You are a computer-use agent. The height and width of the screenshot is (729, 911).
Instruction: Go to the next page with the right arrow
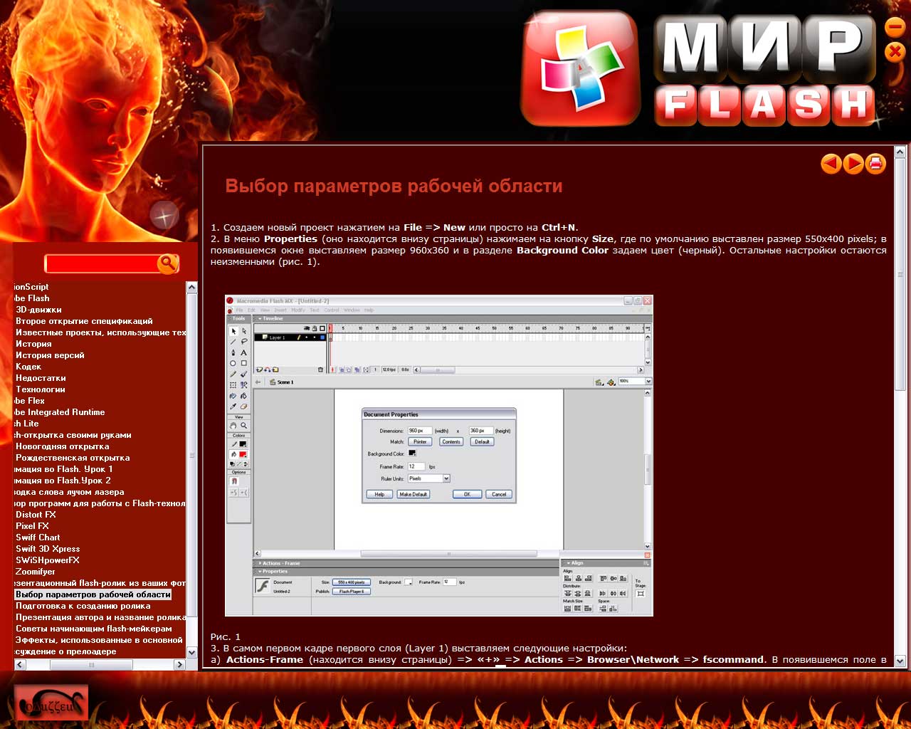(x=853, y=164)
